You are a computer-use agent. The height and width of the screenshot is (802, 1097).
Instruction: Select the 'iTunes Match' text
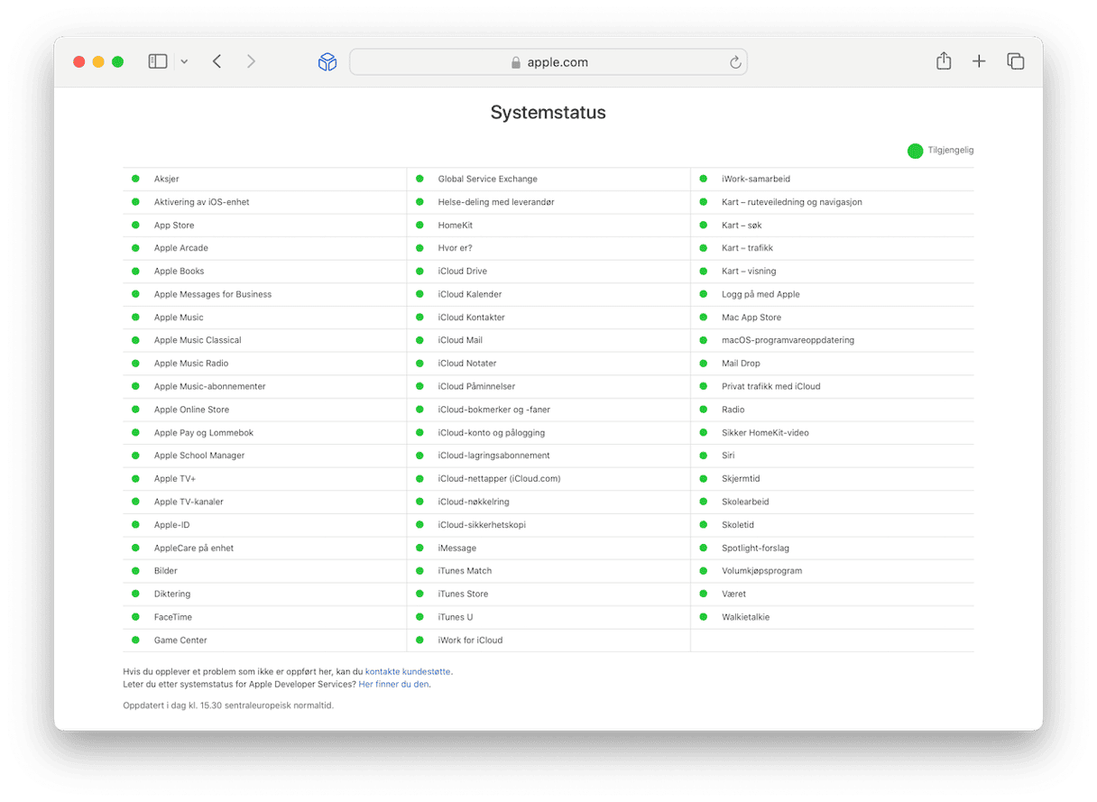click(466, 571)
